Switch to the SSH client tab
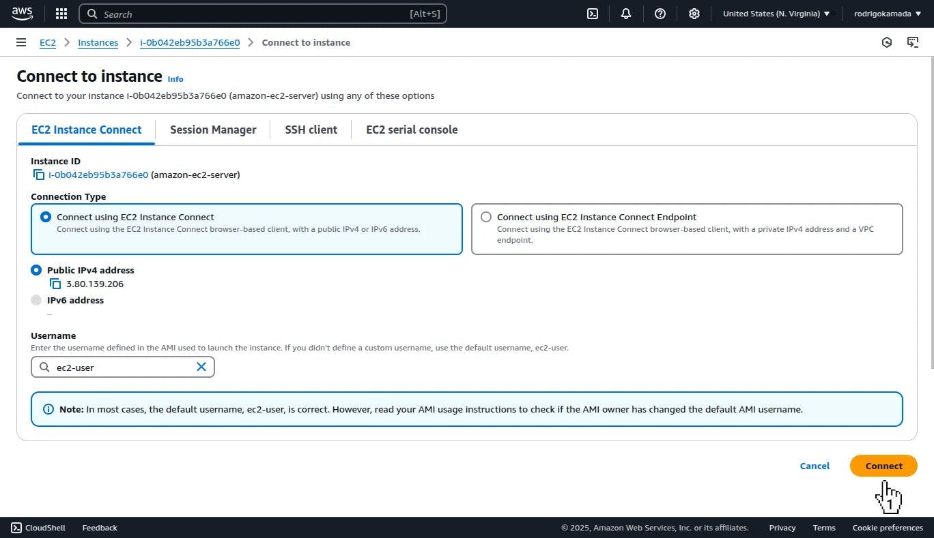This screenshot has height=538, width=934. click(x=311, y=130)
